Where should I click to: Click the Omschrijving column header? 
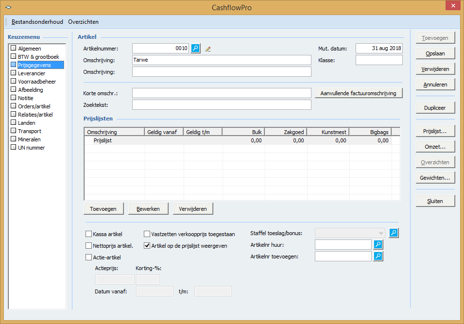(x=115, y=132)
